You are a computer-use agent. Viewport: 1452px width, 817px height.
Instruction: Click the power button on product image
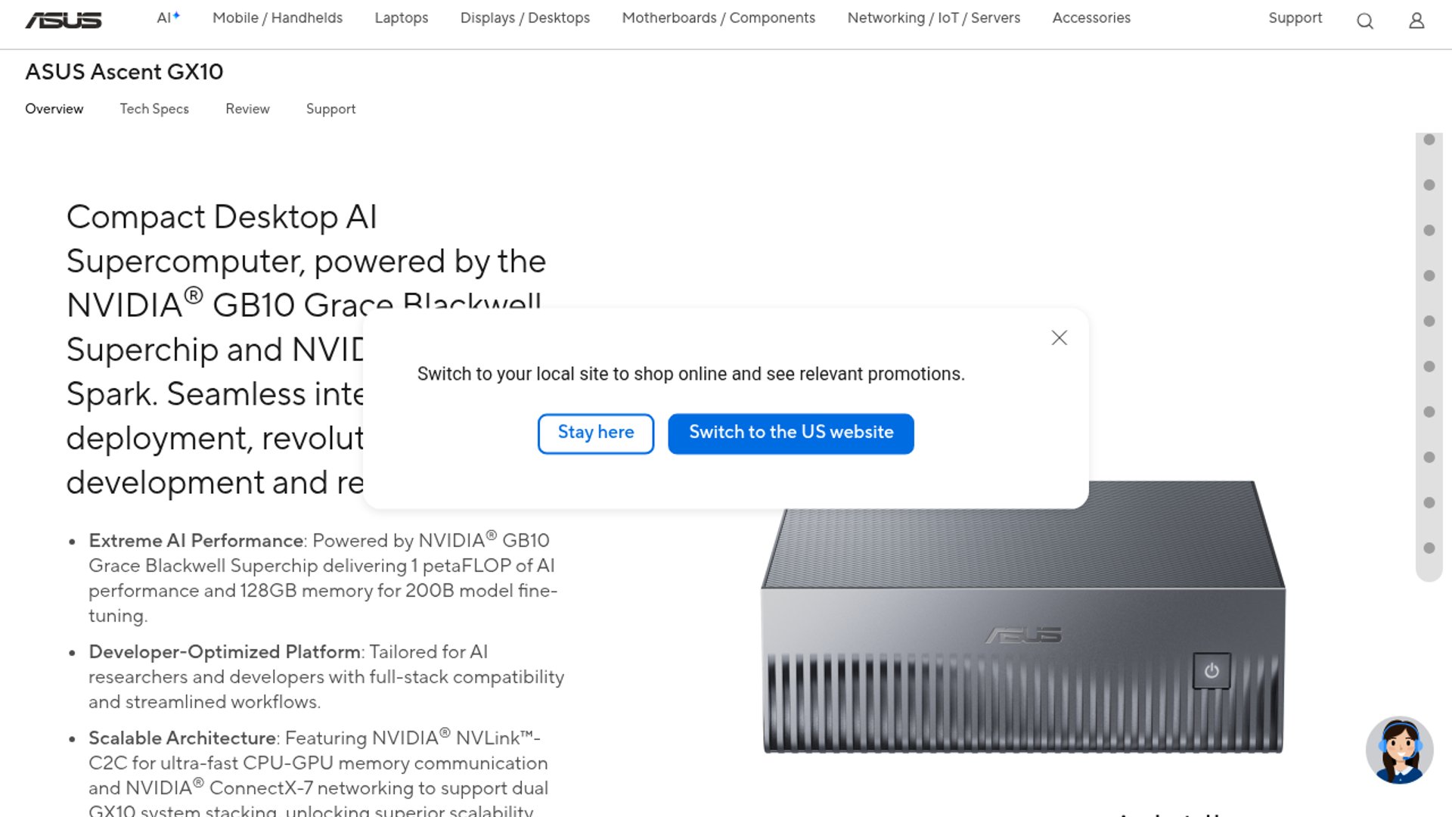pos(1212,671)
